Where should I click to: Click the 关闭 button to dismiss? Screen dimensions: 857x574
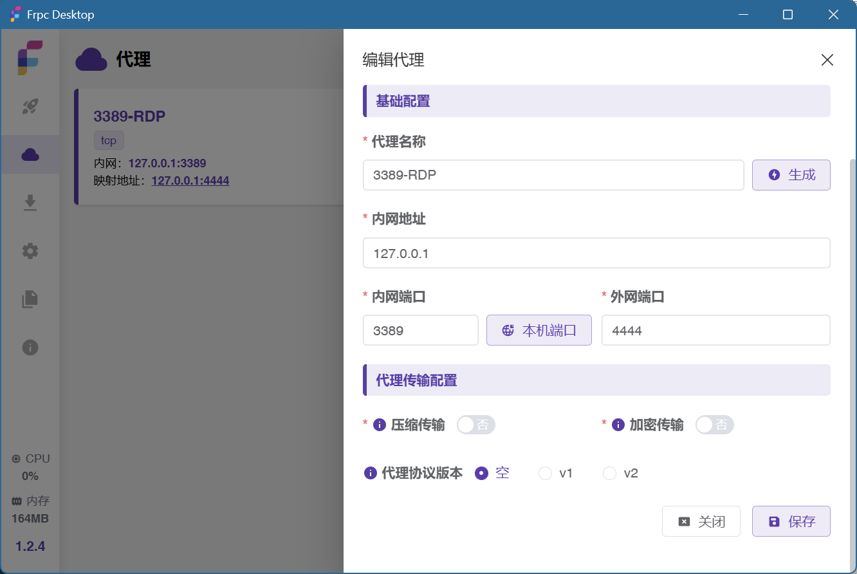pyautogui.click(x=701, y=521)
